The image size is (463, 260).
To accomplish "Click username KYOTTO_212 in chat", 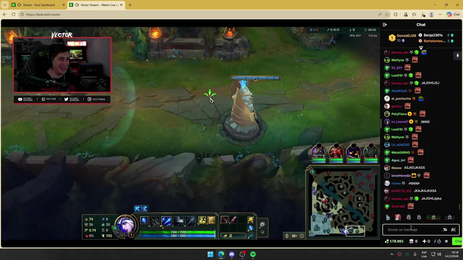I will pyautogui.click(x=401, y=191).
